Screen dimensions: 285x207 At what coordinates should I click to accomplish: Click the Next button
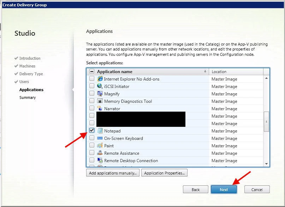(x=224, y=190)
